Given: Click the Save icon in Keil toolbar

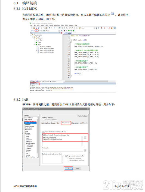Looking at the screenshot, I should (36, 28).
